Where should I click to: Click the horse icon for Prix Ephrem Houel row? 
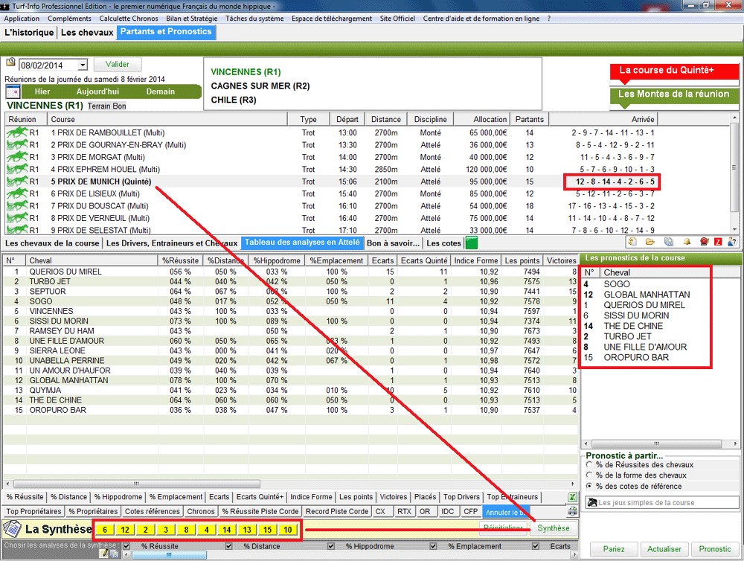tap(17, 169)
